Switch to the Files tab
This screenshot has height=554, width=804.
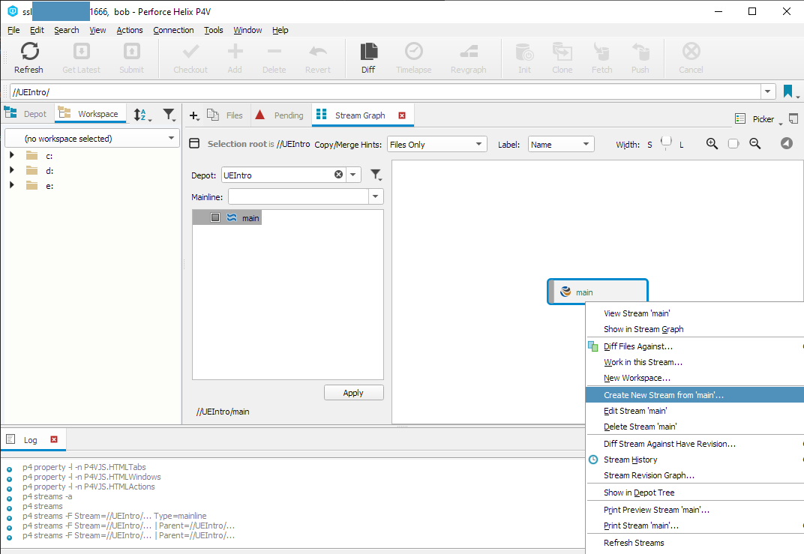(x=226, y=115)
